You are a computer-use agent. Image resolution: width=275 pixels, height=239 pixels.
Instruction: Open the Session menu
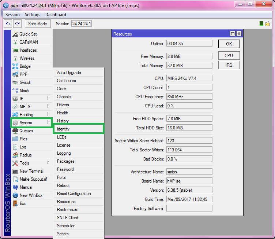(12, 15)
